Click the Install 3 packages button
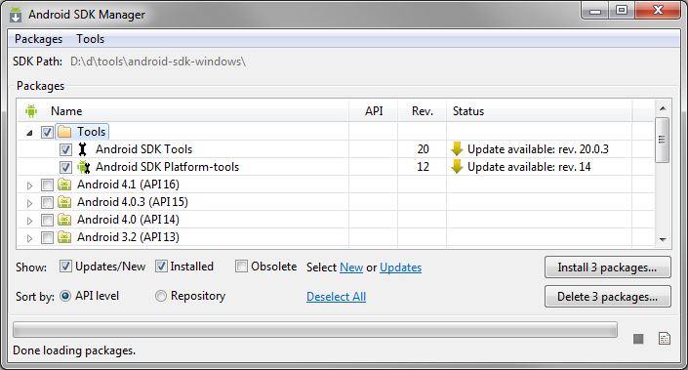The width and height of the screenshot is (688, 370). pos(608,267)
